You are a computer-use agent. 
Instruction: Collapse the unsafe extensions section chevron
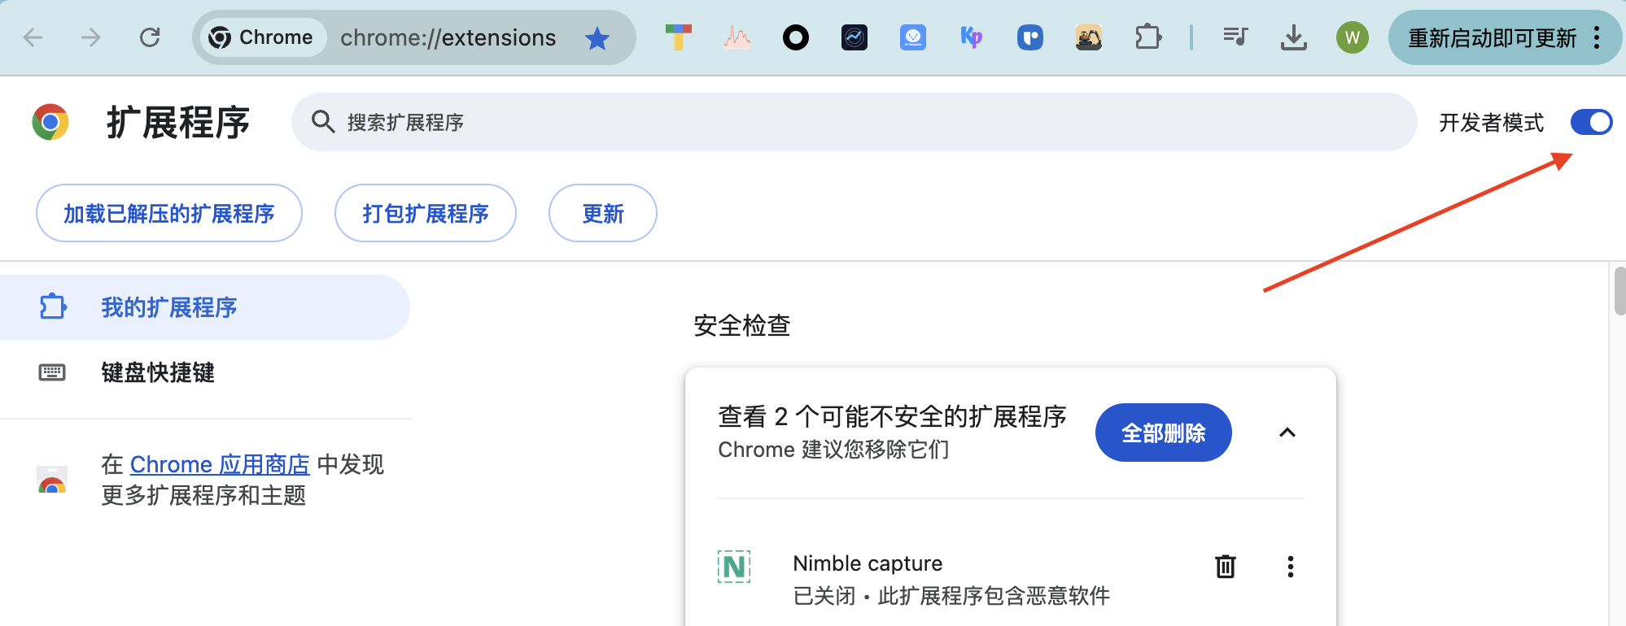[x=1287, y=433]
